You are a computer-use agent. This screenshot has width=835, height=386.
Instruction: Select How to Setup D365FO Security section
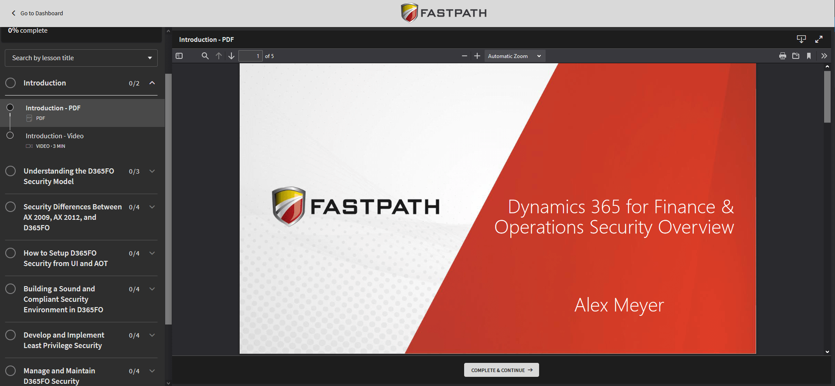66,258
